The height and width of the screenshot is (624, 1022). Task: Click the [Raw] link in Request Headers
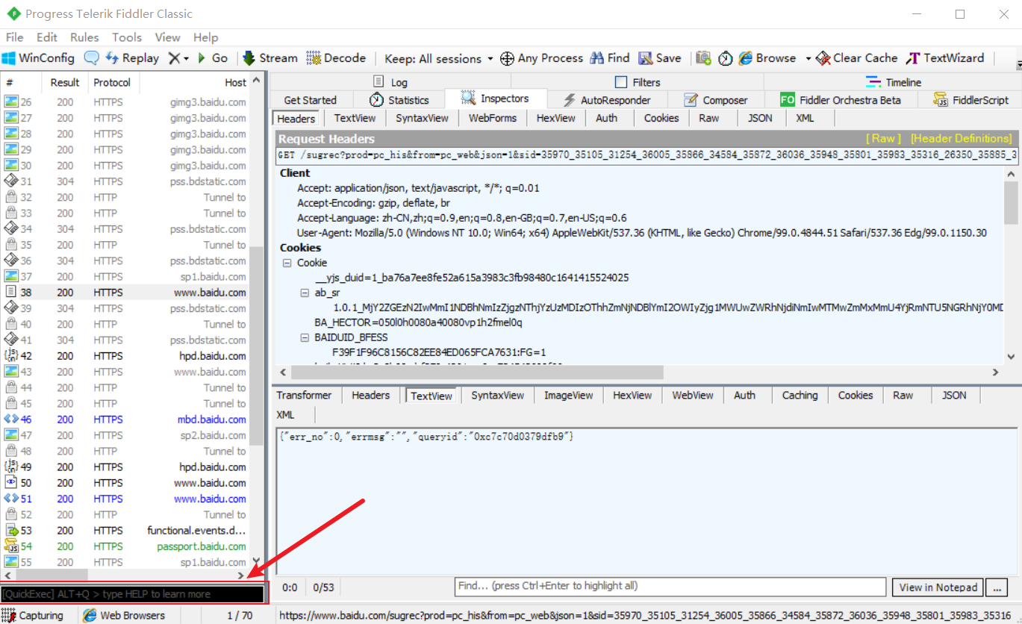[x=883, y=139]
